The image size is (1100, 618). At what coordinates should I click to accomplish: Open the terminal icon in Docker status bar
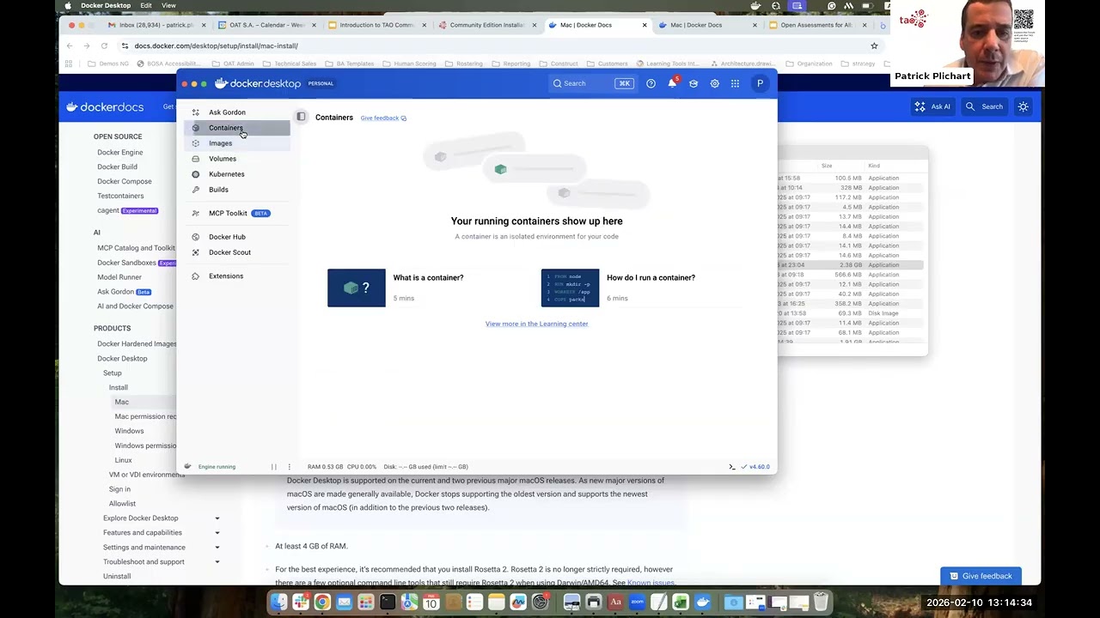pyautogui.click(x=732, y=467)
